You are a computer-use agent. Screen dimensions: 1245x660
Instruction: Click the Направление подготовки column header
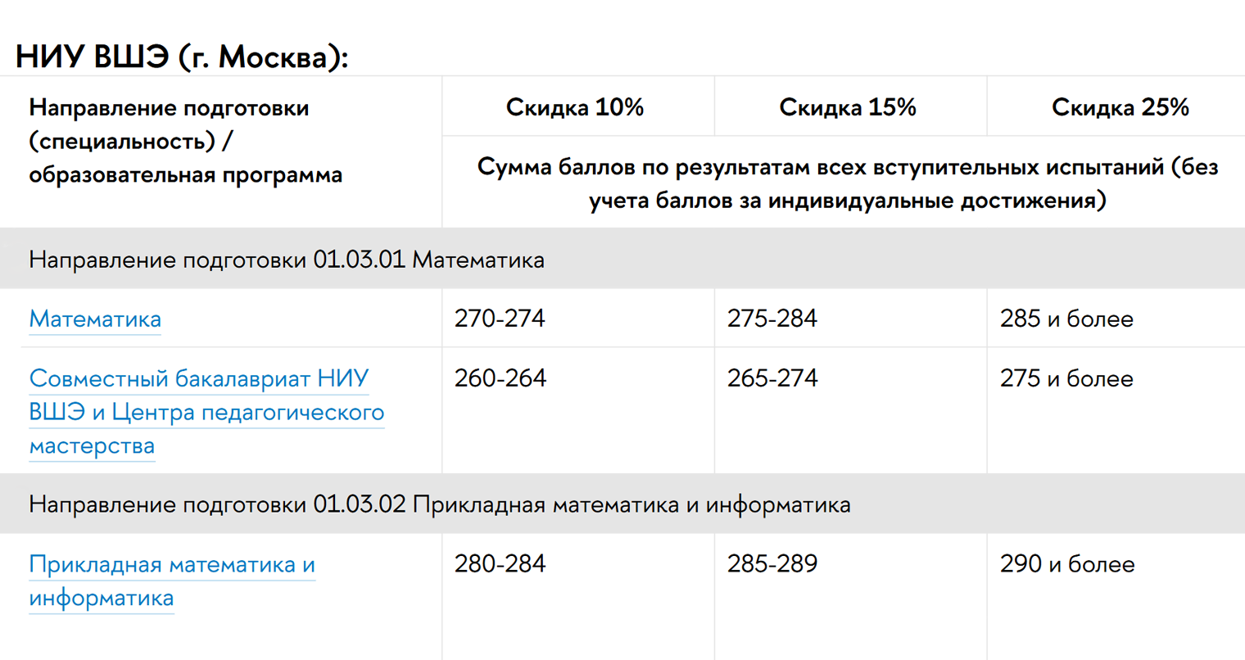(186, 141)
